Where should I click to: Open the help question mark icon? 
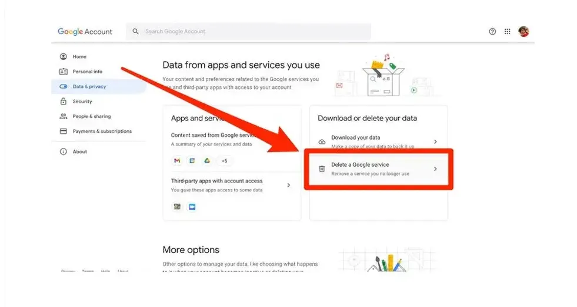tap(492, 32)
